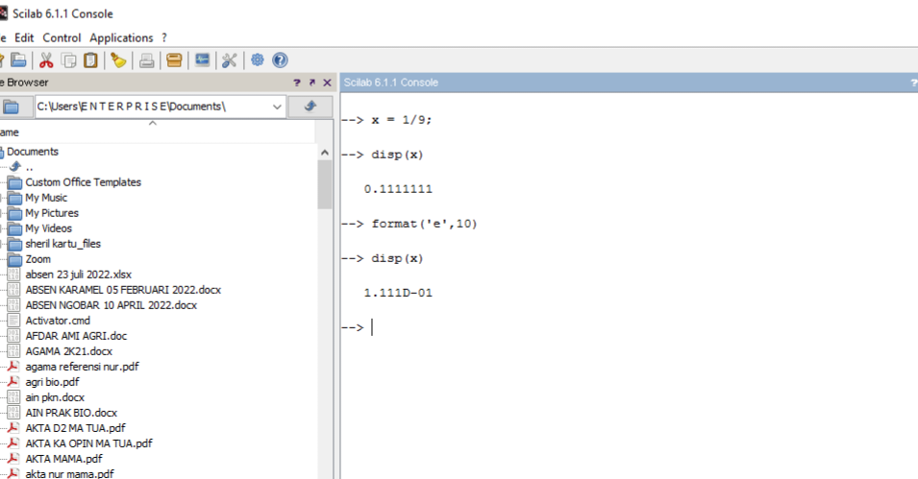Select the sheril kartu_files folder
Image resolution: width=918 pixels, height=479 pixels.
pyautogui.click(x=62, y=244)
